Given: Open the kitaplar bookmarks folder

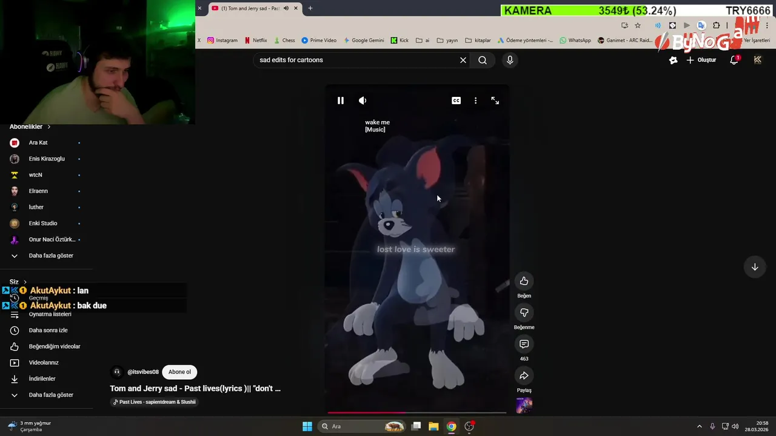Looking at the screenshot, I should [478, 41].
